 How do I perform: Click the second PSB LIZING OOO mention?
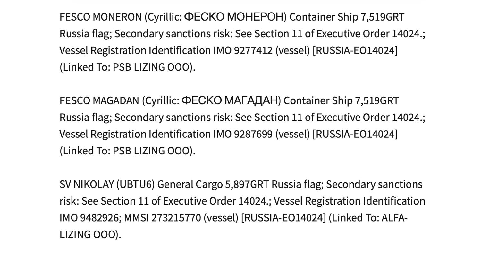click(x=151, y=151)
